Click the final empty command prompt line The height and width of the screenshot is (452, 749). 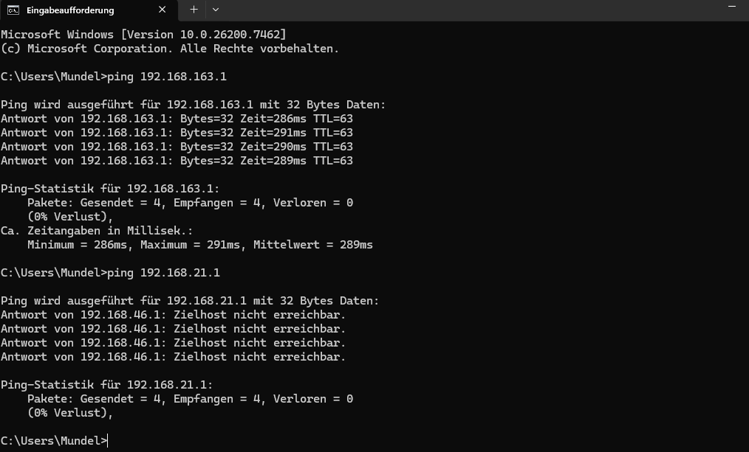(55, 441)
